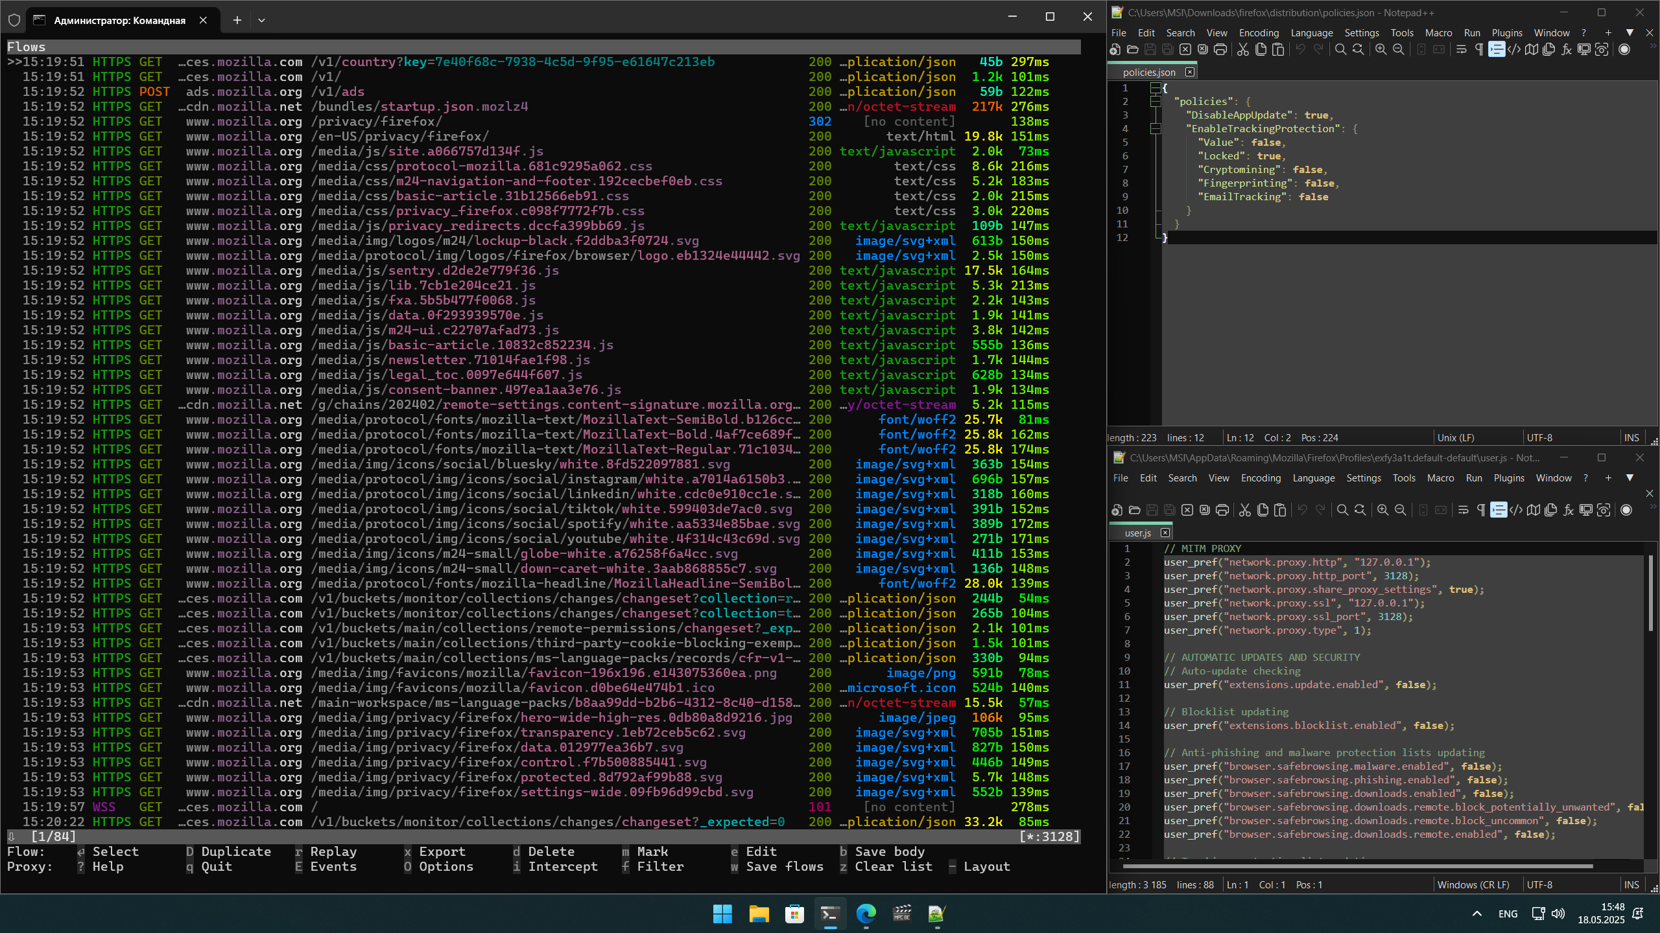This screenshot has width=1660, height=933.
Task: Click Close all icon in user.js Notepad++ toolbar
Action: coord(1204,511)
